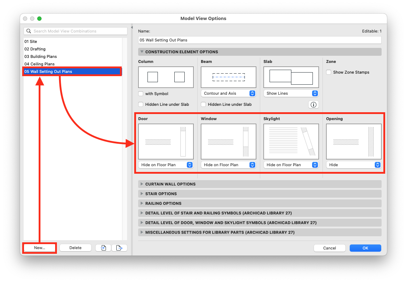Click the Delete button
This screenshot has width=407, height=282.
click(76, 248)
